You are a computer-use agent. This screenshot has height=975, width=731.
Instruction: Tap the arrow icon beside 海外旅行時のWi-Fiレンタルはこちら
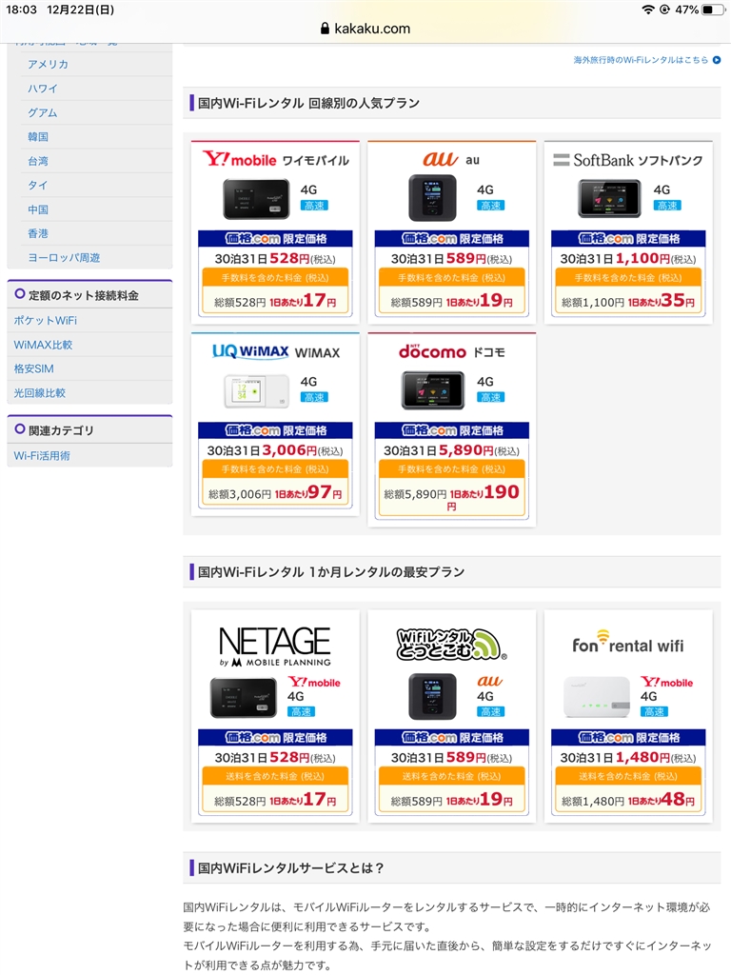coord(716,60)
